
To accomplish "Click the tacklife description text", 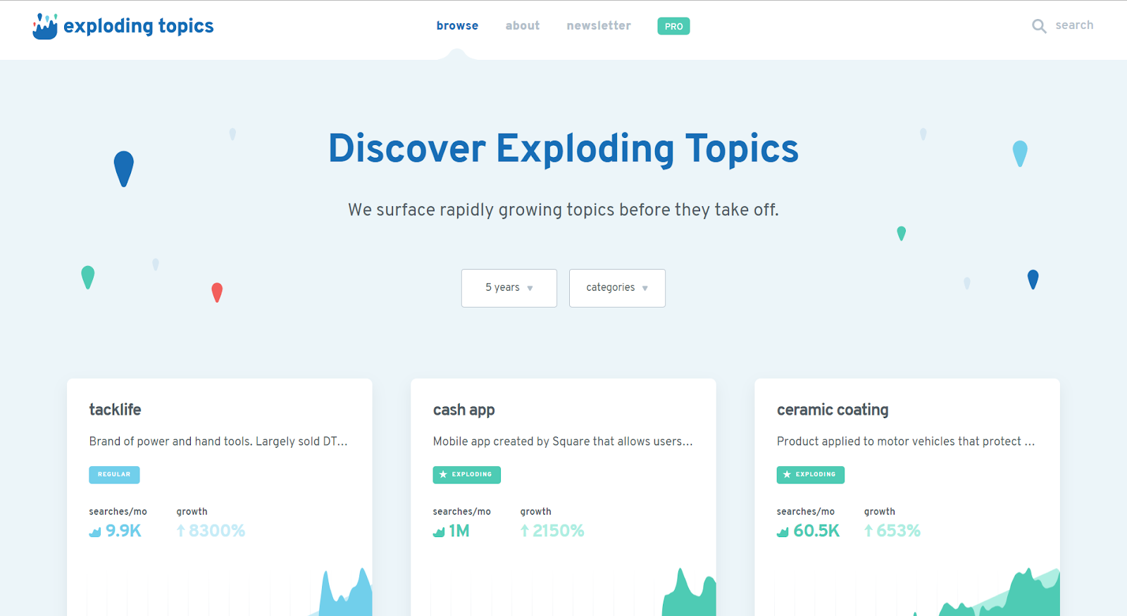I will (218, 441).
